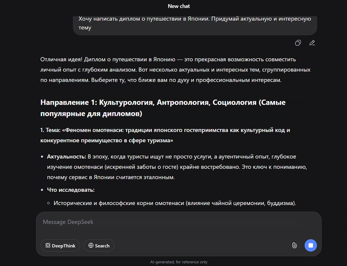The width and height of the screenshot is (347, 266).
Task: Stop response generation with blue square button
Action: tap(310, 245)
